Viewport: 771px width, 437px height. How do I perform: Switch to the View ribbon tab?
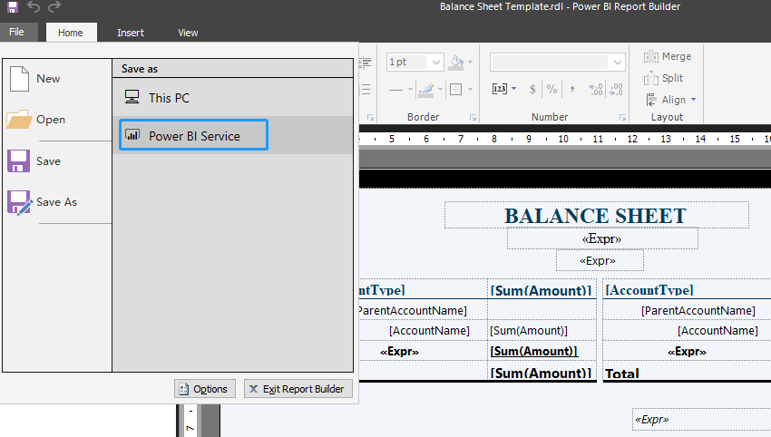[188, 33]
